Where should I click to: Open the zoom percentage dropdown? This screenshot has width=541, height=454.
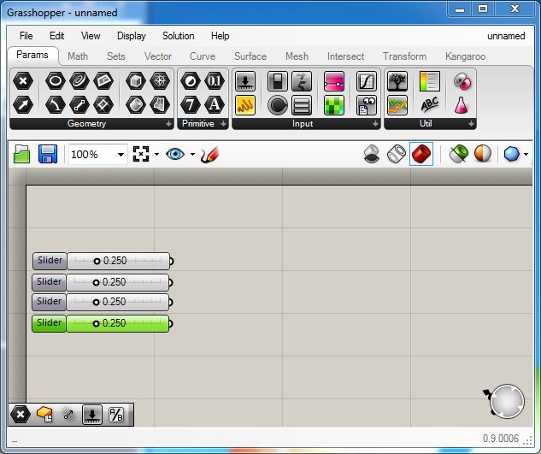(x=121, y=154)
